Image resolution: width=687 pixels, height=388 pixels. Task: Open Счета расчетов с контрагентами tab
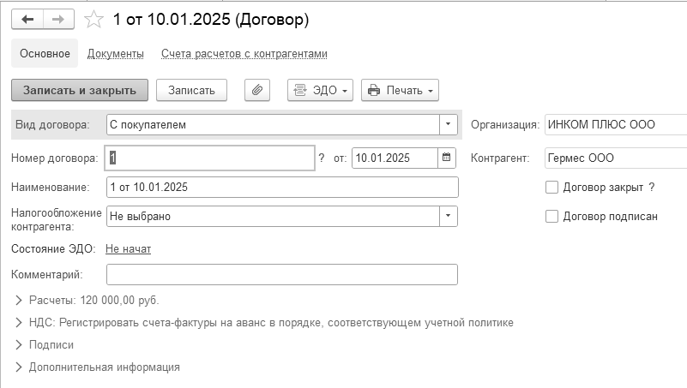[244, 53]
